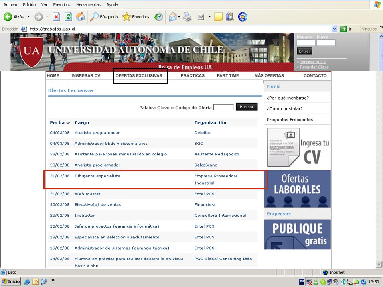This screenshot has width=383, height=287.
Task: Stop page loading with the red X icon
Action: 56,17
